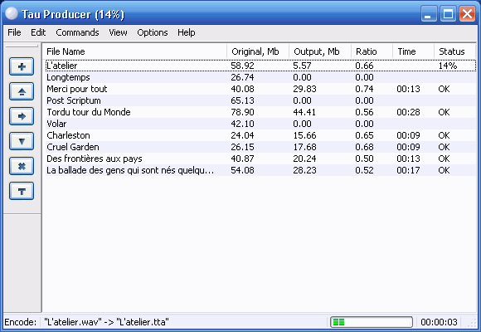Click the toolbar grip handle above buttons

[22, 46]
